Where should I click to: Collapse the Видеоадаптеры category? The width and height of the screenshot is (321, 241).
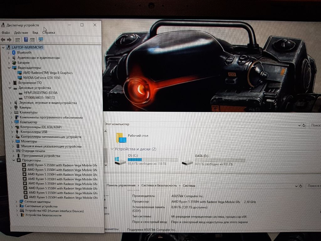9,68
